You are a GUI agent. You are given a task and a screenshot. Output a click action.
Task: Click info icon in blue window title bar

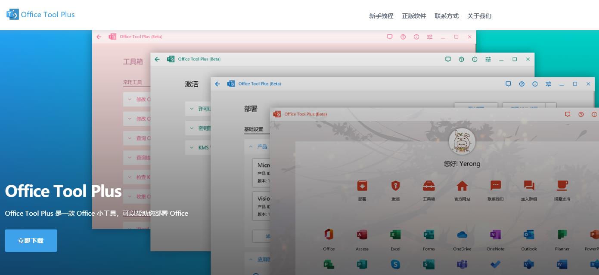pyautogui.click(x=535, y=84)
